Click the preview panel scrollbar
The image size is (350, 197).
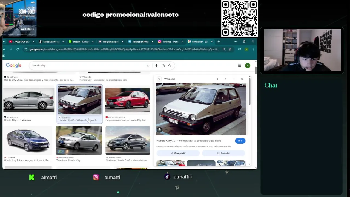pos(249,91)
